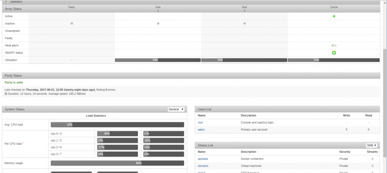
Task: Click the Cache column header
Action: [x=334, y=7]
